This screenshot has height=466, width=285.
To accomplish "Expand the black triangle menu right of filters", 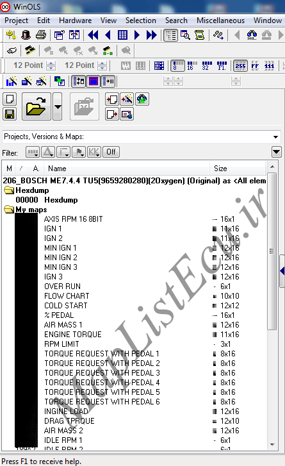I will click(277, 152).
